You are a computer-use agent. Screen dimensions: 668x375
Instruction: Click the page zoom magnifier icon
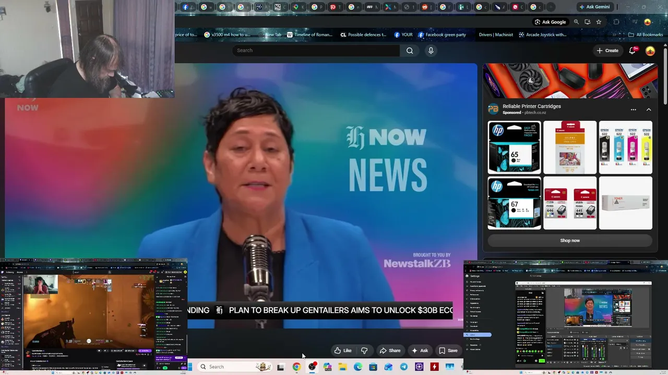576,22
